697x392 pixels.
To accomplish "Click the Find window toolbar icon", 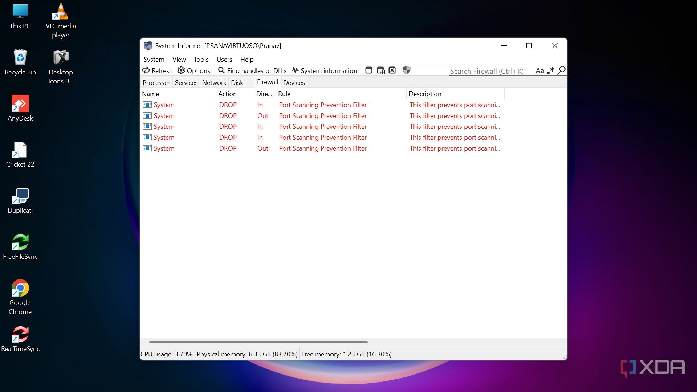I will [x=369, y=70].
